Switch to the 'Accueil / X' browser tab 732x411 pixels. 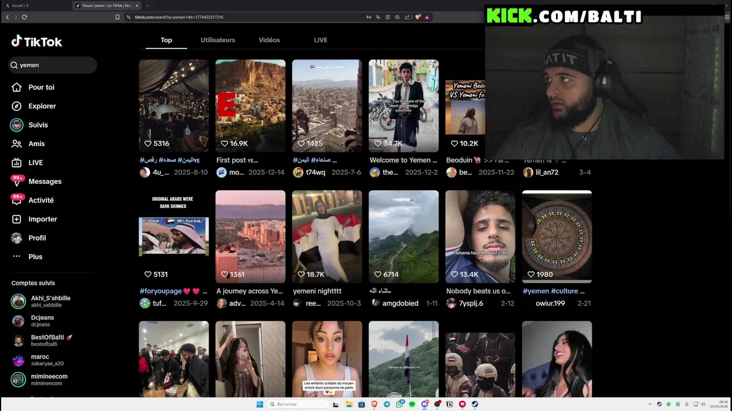point(34,6)
